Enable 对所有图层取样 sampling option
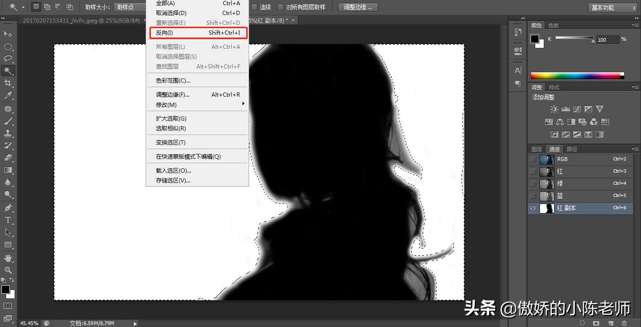641x327 pixels. (281, 7)
